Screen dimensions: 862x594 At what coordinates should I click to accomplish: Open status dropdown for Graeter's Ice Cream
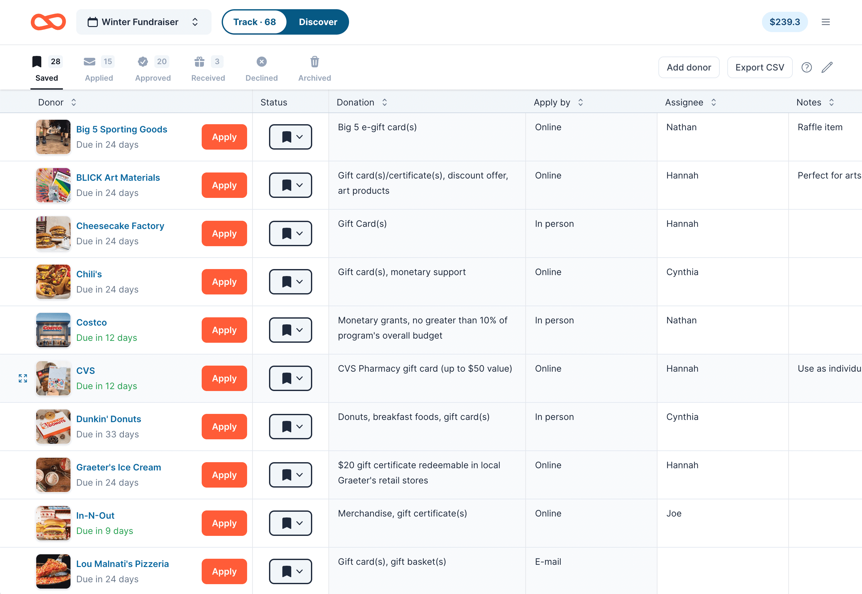tap(291, 475)
